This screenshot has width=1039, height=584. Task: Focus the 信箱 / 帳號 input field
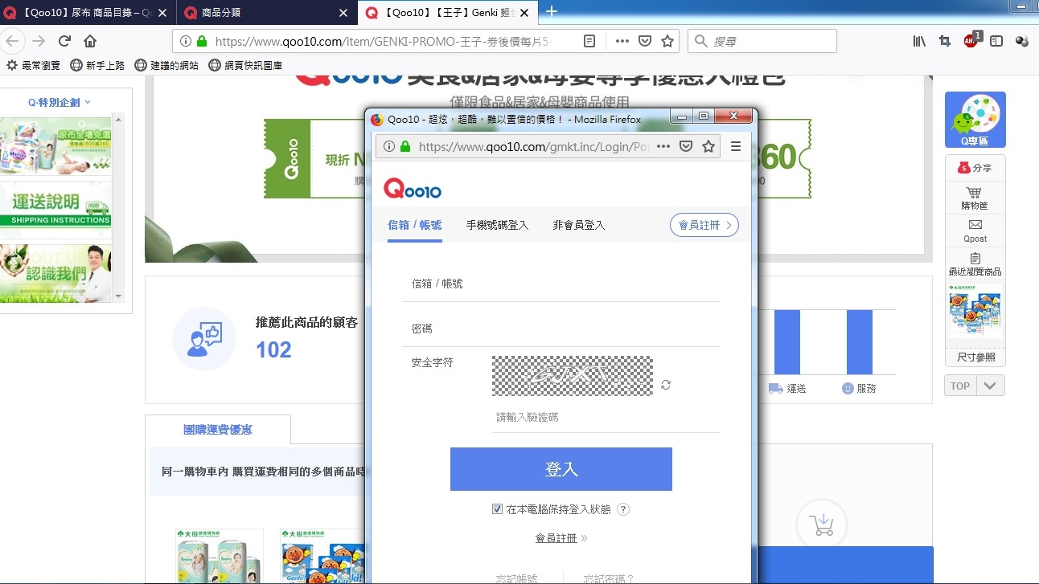pos(561,284)
